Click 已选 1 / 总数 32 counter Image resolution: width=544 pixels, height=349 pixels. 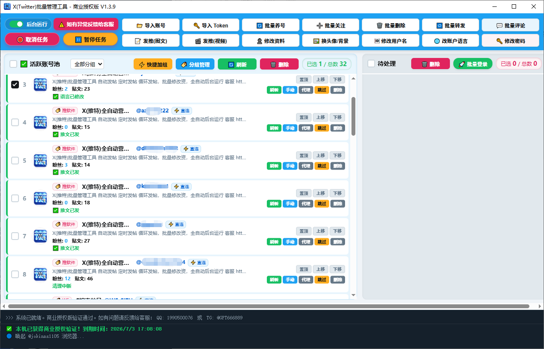click(x=327, y=64)
